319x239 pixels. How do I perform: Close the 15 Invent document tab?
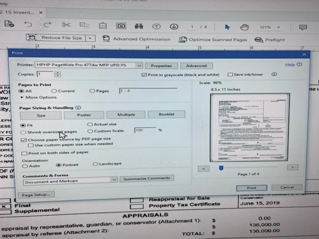tap(41, 12)
